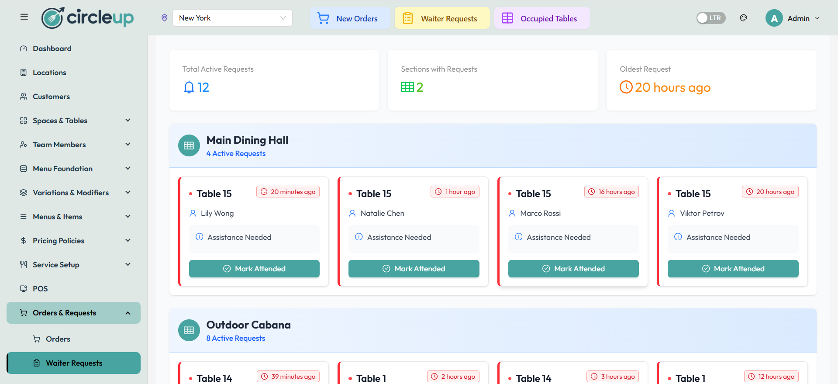This screenshot has height=384, width=838.
Task: Click the dollar icon for Pricing Policies
Action: 24,241
